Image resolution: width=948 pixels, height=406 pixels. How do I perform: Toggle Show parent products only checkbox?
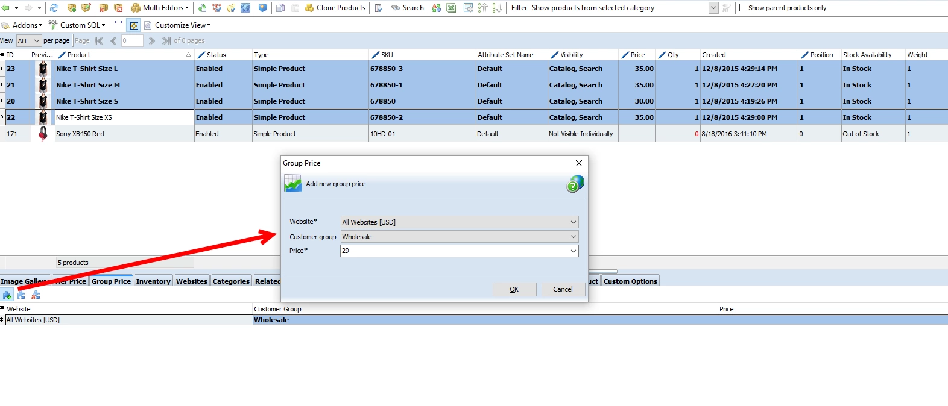click(743, 8)
